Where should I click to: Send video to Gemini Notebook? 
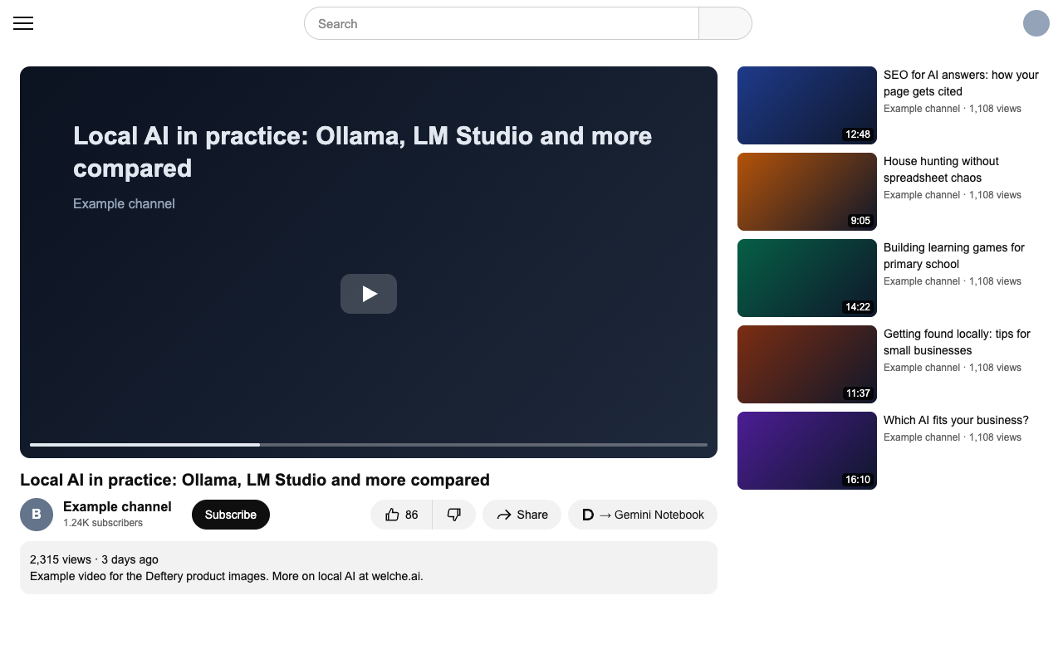(643, 515)
